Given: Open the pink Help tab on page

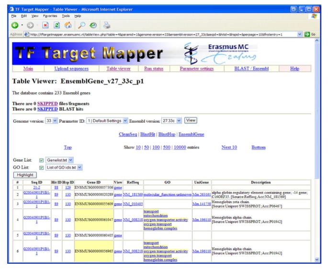Looking at the screenshot, I should click(x=294, y=69).
